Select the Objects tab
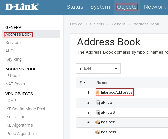Image resolution: width=168 pixels, height=139 pixels. tap(127, 7)
